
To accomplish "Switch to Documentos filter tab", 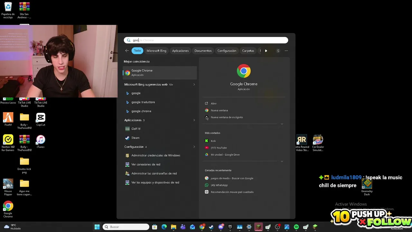I will click(203, 51).
